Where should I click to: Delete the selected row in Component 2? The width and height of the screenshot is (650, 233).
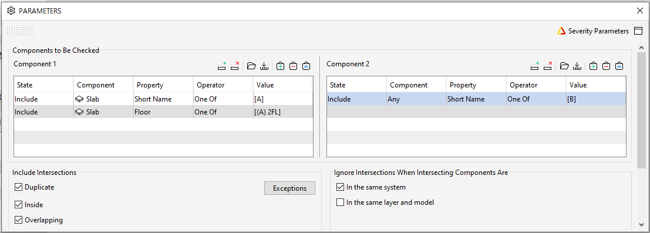(548, 66)
